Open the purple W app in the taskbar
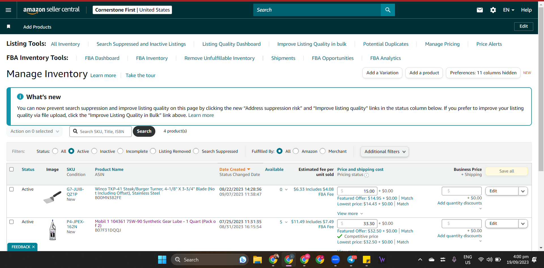This screenshot has width=544, height=268. pyautogui.click(x=382, y=260)
